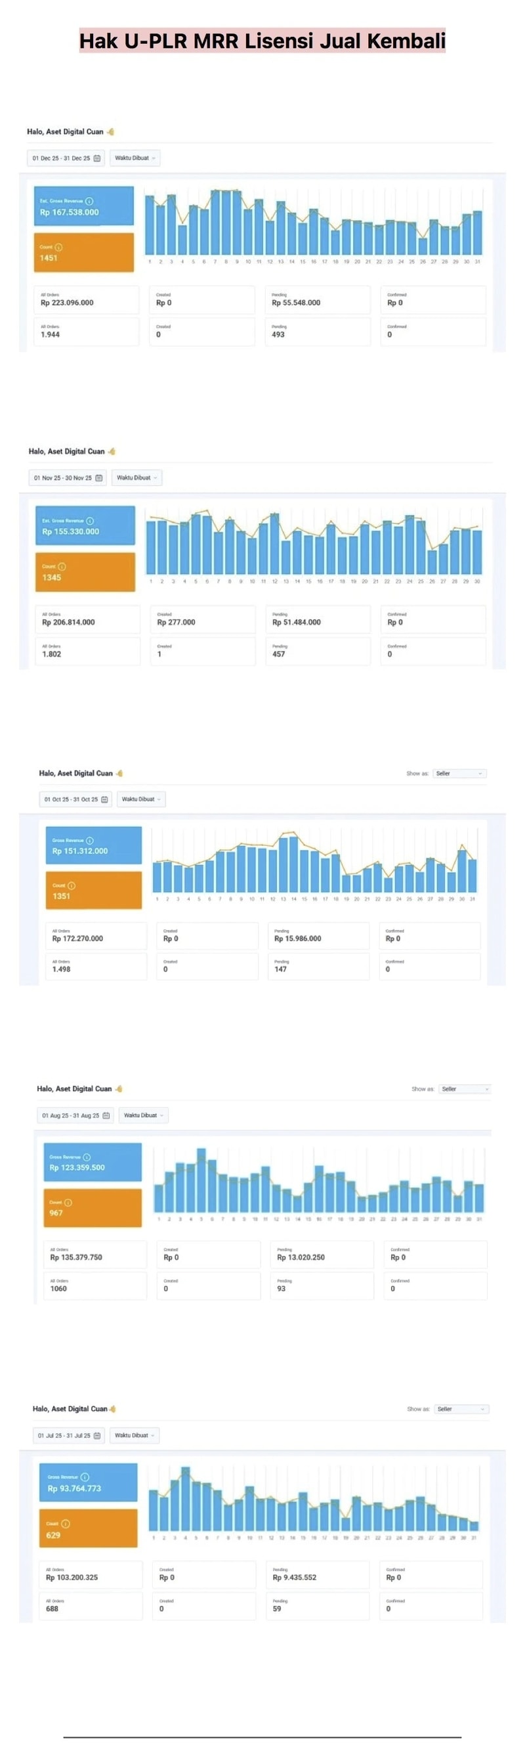Click the All Orders Rp 206.814.000 card

[x=87, y=619]
